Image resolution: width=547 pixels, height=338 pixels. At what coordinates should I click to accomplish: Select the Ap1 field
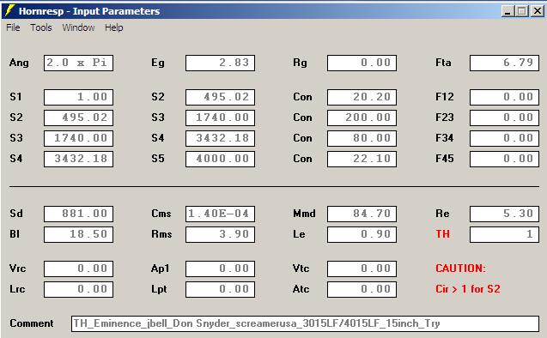pos(220,269)
